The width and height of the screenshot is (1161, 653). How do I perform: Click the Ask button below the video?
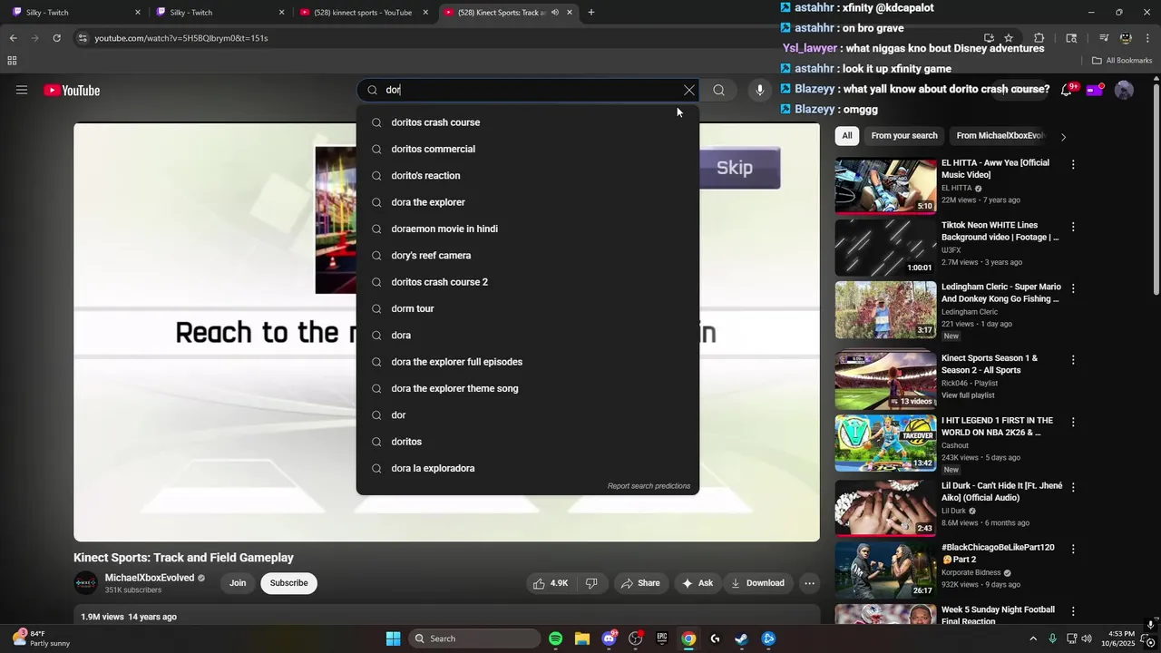(698, 583)
